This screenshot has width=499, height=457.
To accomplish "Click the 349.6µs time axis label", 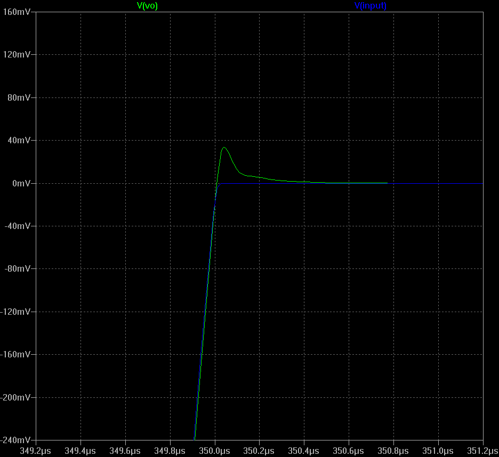I will point(125,451).
